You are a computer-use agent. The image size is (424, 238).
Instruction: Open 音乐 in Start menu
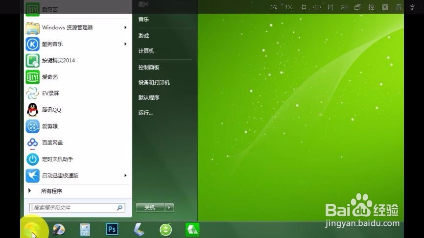[143, 19]
